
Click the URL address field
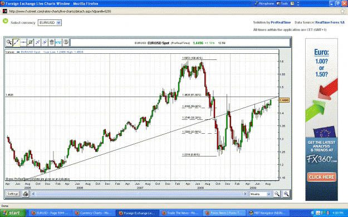point(173,11)
